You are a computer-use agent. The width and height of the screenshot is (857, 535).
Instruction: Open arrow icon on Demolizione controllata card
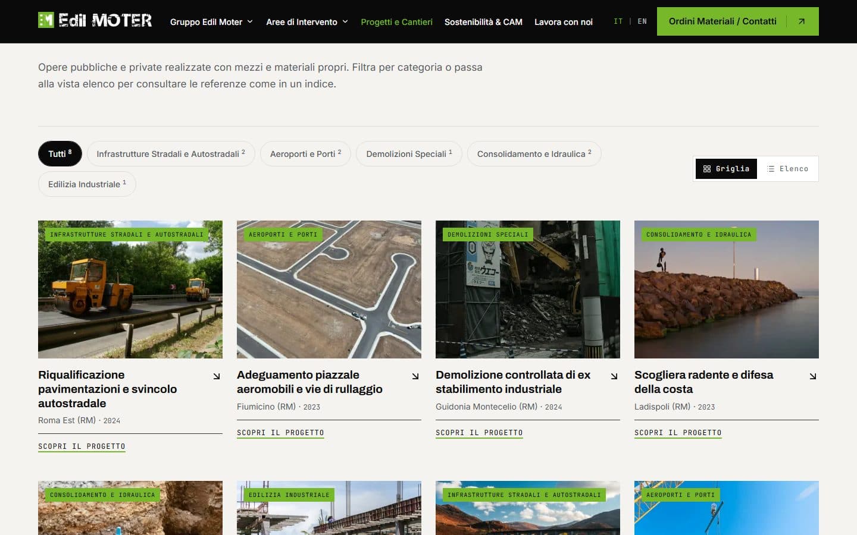pos(614,376)
